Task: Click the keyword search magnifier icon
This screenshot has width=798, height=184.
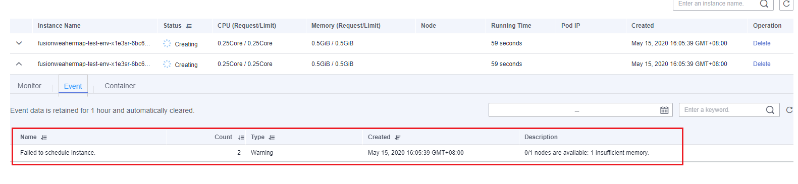Action: pyautogui.click(x=770, y=110)
